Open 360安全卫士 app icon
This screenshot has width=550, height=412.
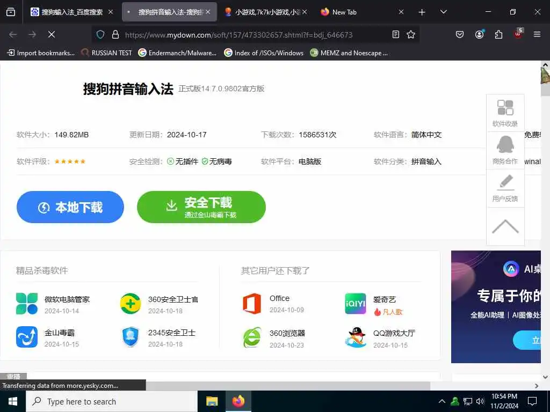[131, 304]
